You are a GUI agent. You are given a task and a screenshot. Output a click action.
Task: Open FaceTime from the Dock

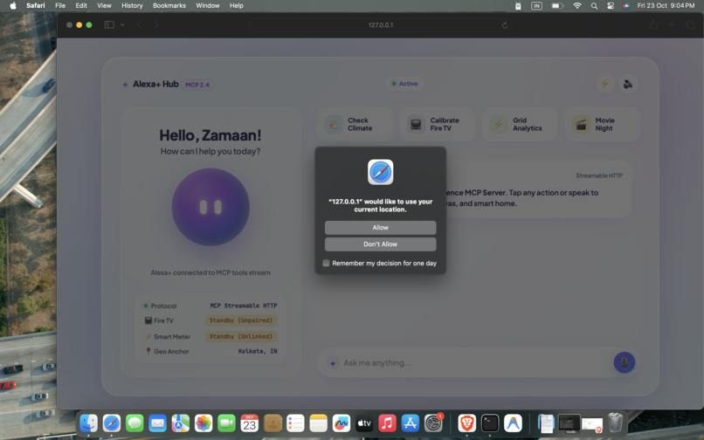[226, 423]
